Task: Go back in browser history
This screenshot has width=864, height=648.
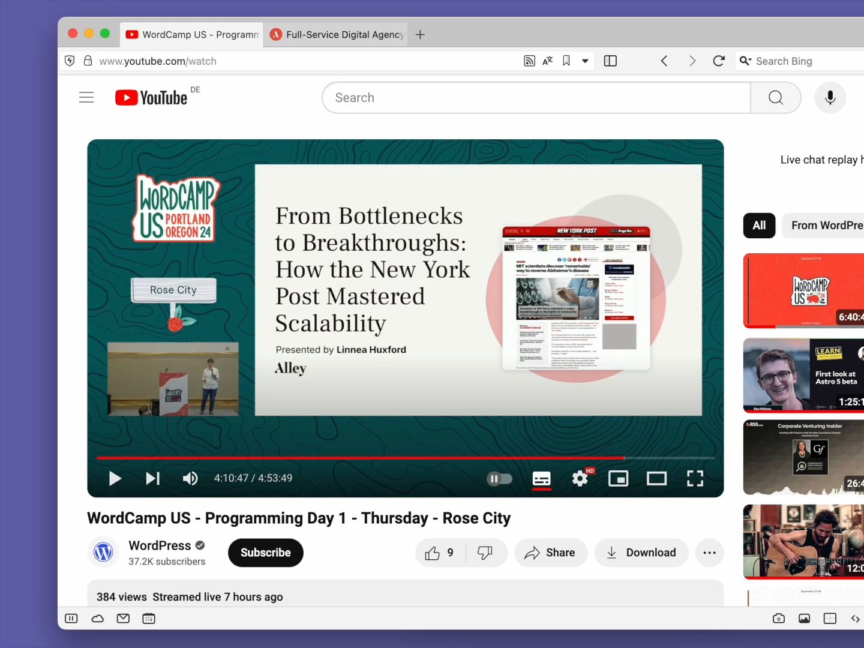Action: pos(664,61)
